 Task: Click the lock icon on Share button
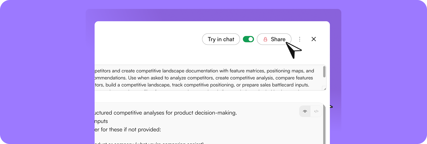tap(265, 39)
